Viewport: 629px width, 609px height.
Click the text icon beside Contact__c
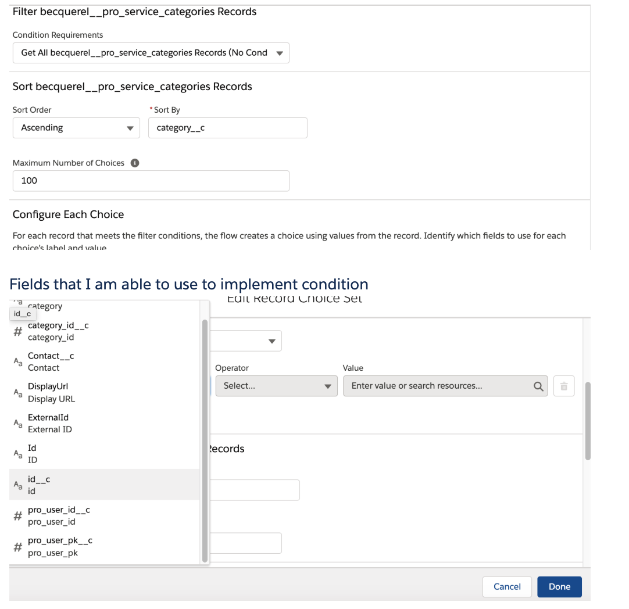(x=18, y=361)
